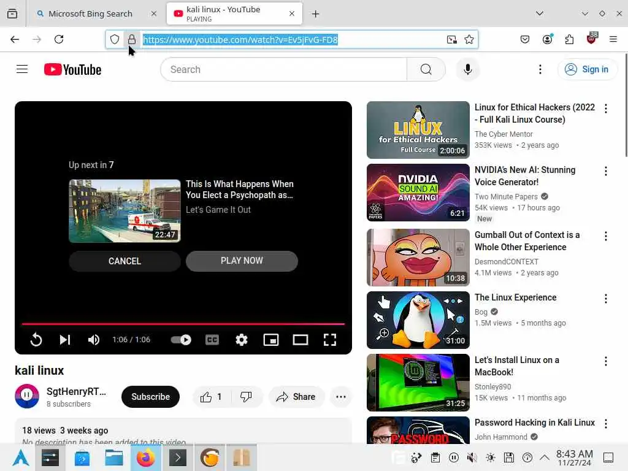Launch Firefox from the taskbar

pos(146,458)
